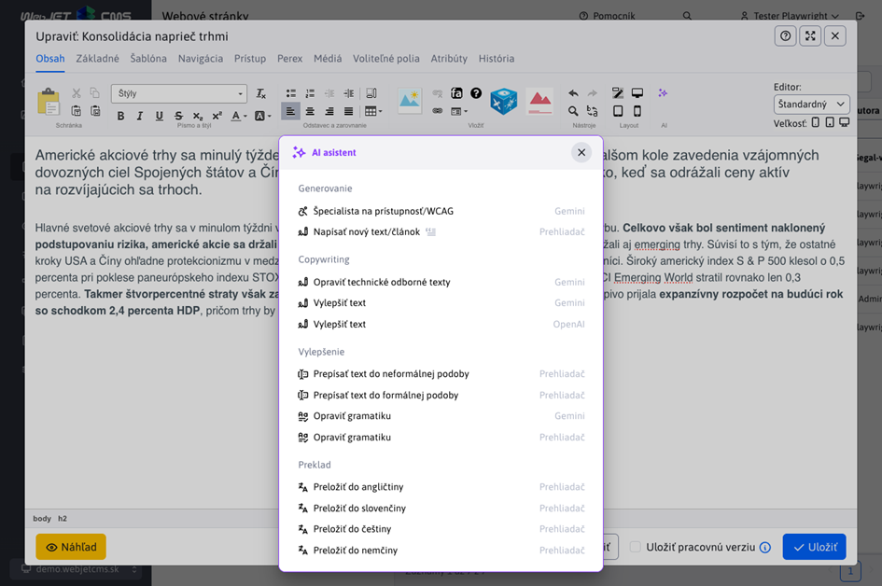Click the Bold formatting icon
The width and height of the screenshot is (882, 586).
pos(120,116)
